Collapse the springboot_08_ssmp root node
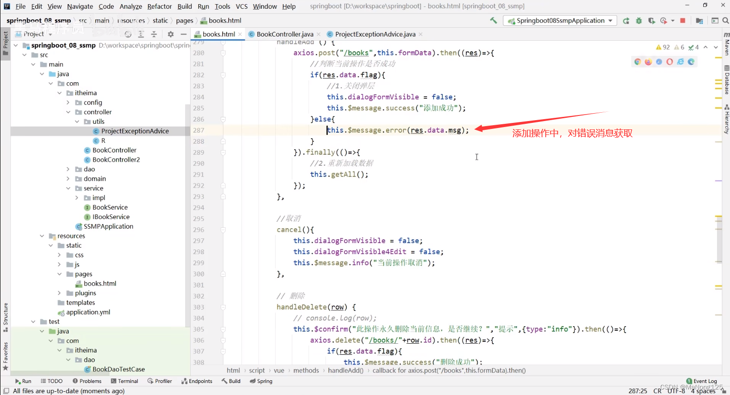Image resolution: width=730 pixels, height=395 pixels. 16,45
